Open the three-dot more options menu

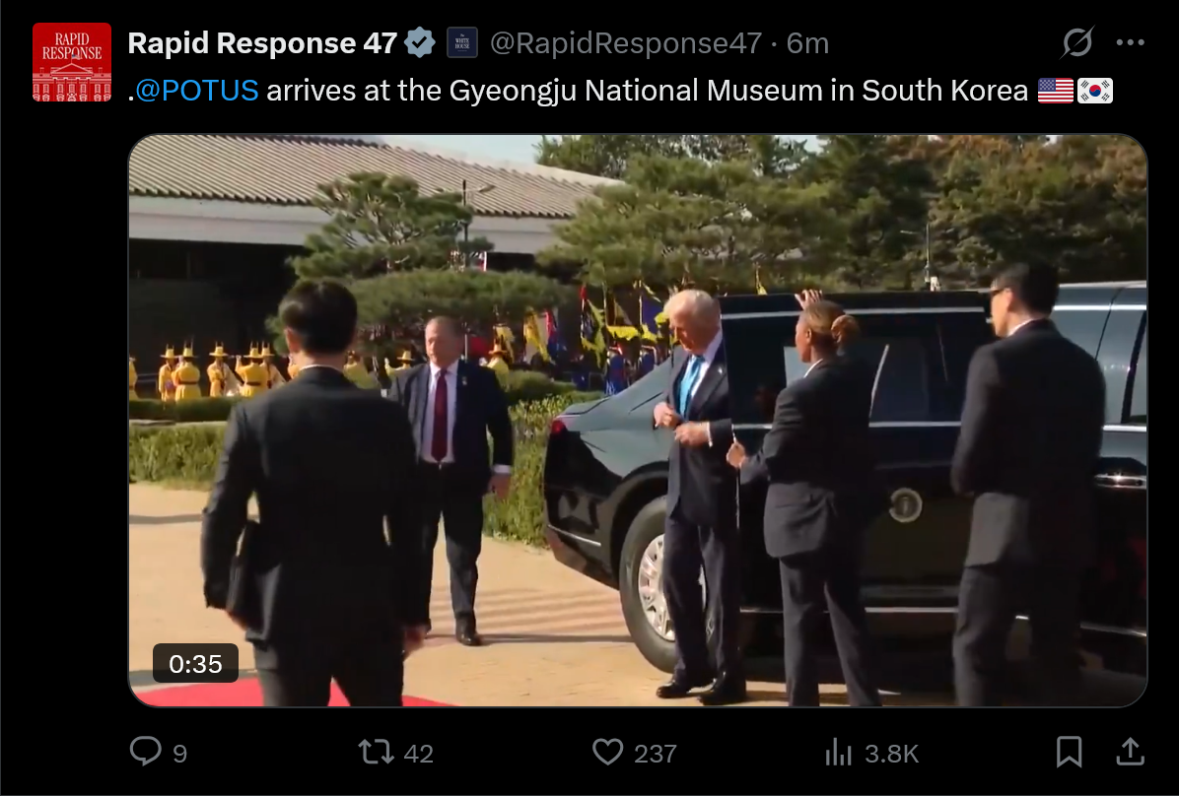coord(1130,42)
